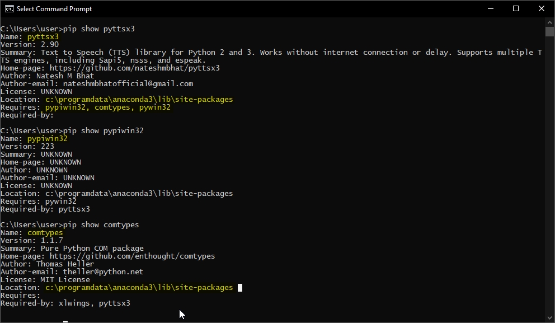Click the "License: MIT License" line
Screen dimensions: 555x323
45,280
